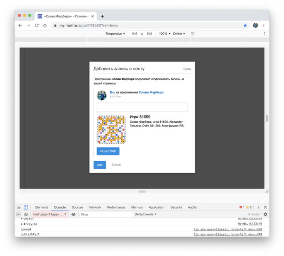Click the viewport height field 545
Screen dimensions: 284x256
pos(150,34)
